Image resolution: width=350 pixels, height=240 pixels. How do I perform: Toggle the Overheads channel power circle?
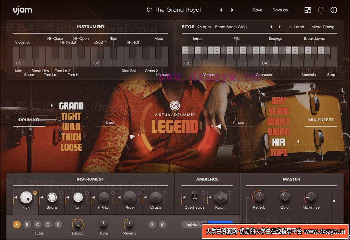click(204, 193)
